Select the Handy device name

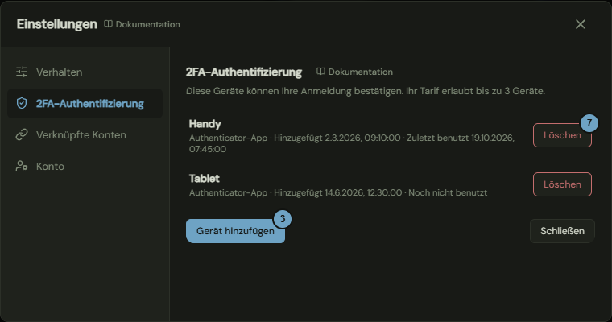click(x=205, y=124)
